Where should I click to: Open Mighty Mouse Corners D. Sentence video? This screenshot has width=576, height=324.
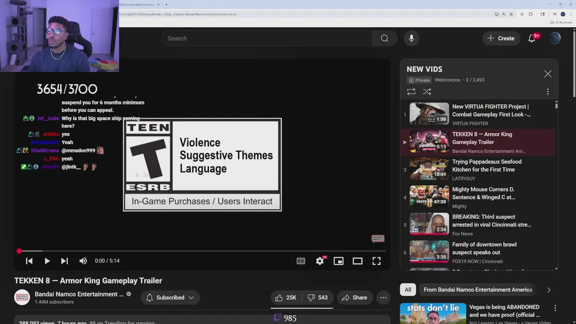(x=477, y=197)
